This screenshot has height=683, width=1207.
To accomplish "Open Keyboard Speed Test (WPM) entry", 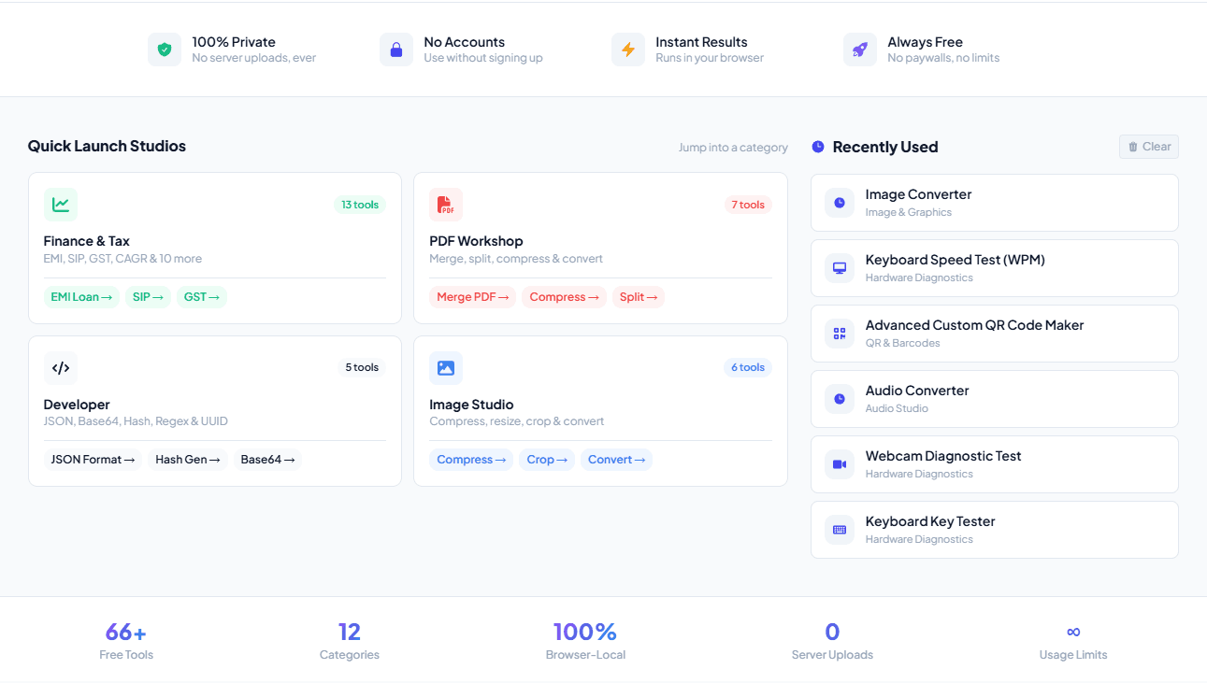I will tap(995, 268).
